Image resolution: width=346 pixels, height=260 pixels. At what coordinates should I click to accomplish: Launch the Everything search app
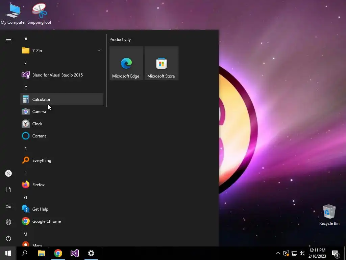(62, 160)
